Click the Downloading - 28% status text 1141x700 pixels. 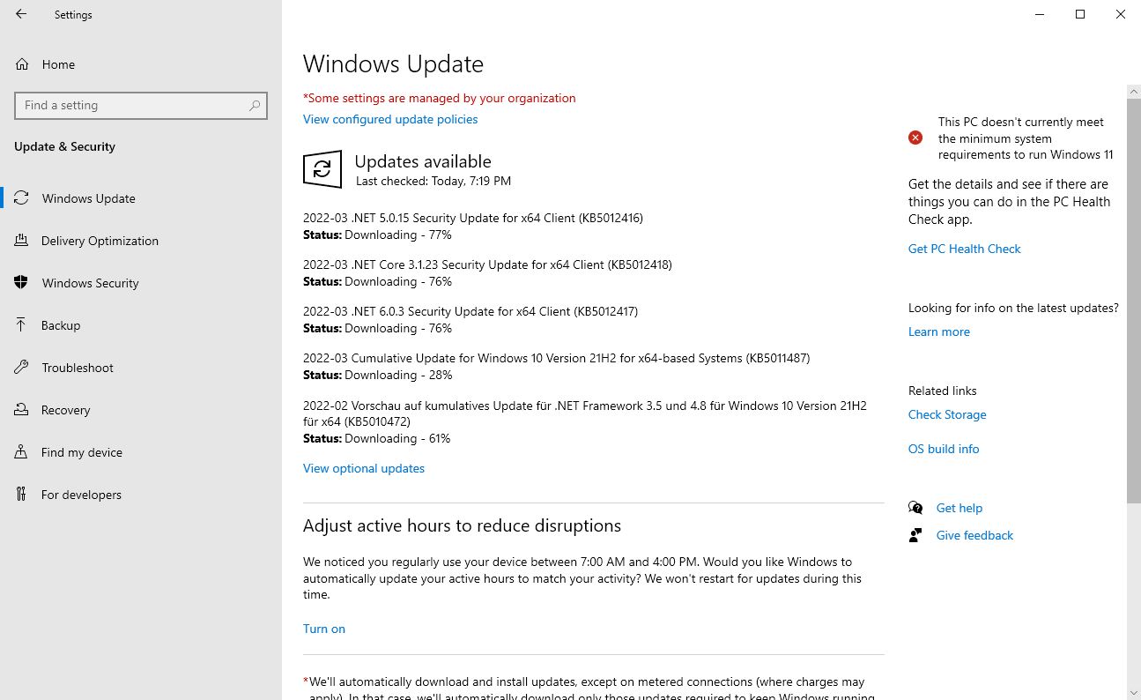398,375
